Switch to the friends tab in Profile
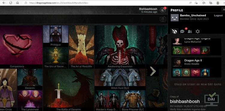Viewport: 225px width, 111px height. pos(190,31)
